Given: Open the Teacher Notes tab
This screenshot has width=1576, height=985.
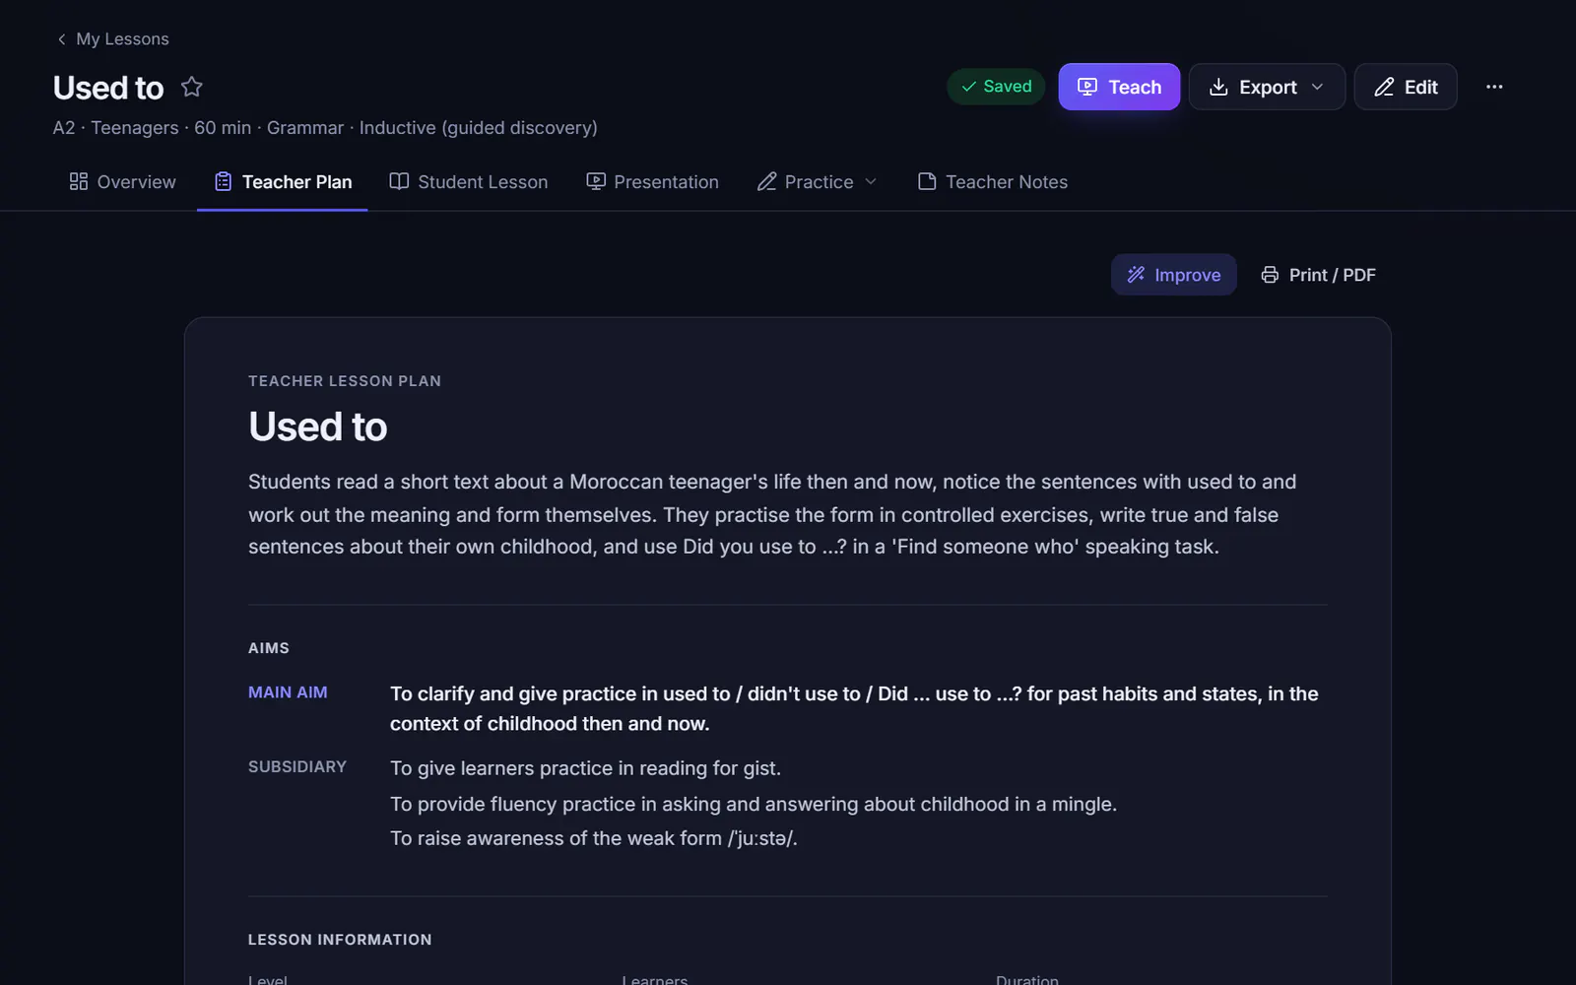Looking at the screenshot, I should click(x=992, y=182).
